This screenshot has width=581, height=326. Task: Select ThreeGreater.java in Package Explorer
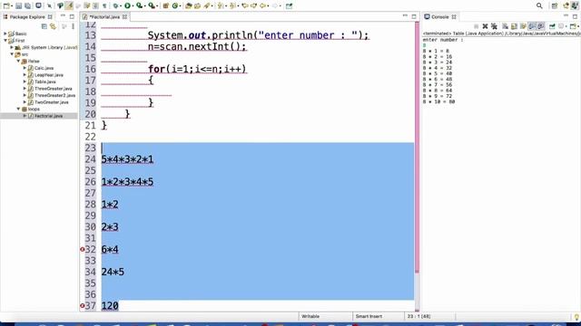point(54,89)
